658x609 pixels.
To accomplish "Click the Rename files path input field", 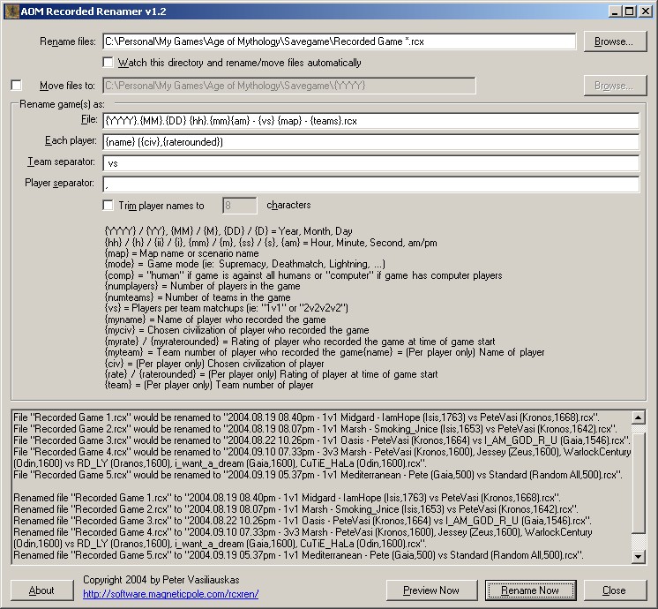I will (339, 41).
